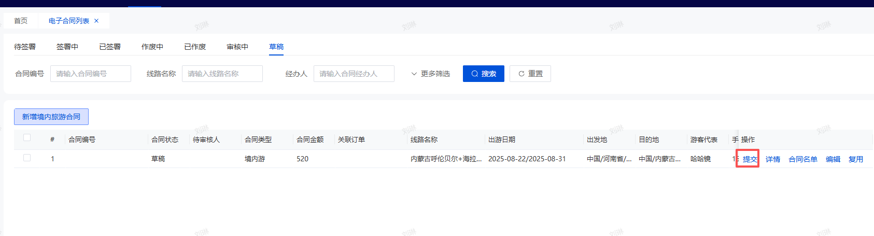Click the 合同编号 input field
874x236 pixels.
(x=91, y=74)
